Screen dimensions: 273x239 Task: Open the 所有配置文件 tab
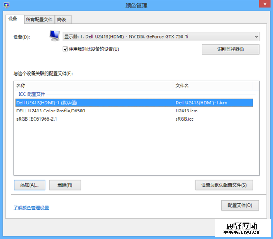(39, 20)
